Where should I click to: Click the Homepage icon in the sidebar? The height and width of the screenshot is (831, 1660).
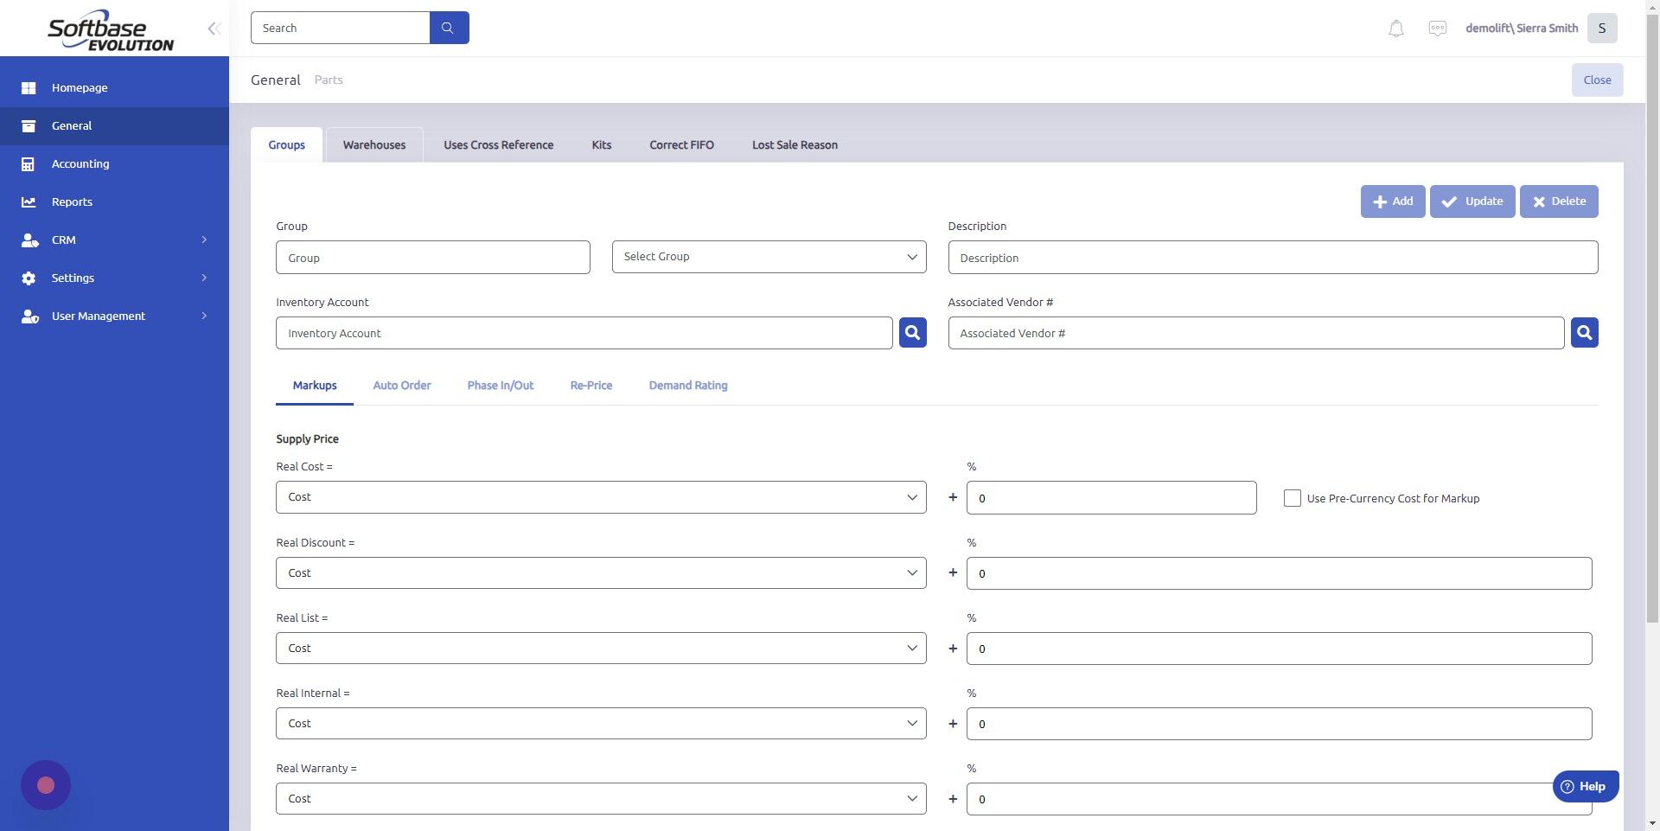coord(29,87)
